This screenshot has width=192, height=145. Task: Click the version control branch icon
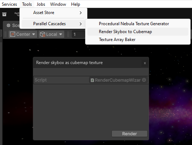pyautogui.click(x=17, y=14)
